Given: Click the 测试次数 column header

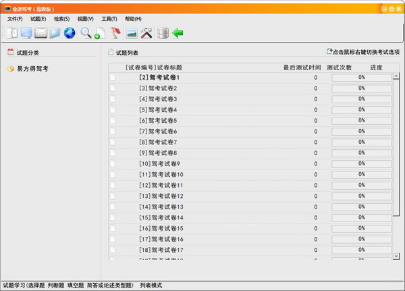Looking at the screenshot, I should (339, 68).
